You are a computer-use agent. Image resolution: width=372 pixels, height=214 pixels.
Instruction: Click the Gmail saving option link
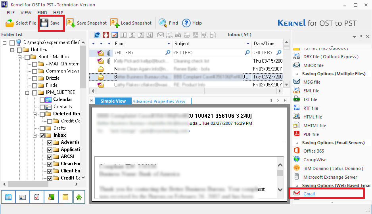(309, 194)
